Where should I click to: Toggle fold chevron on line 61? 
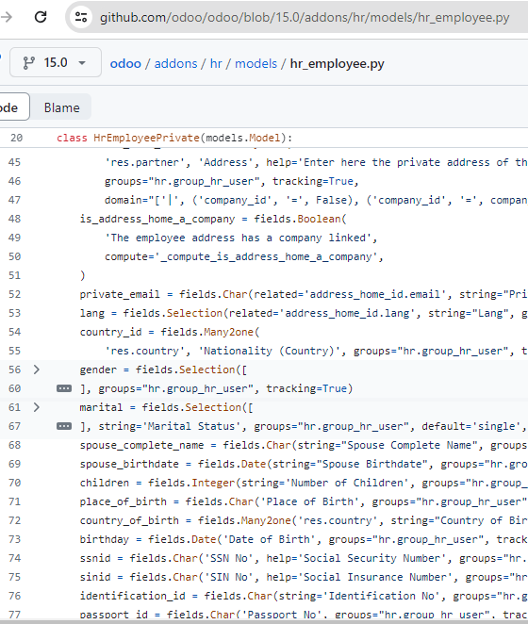coord(37,407)
